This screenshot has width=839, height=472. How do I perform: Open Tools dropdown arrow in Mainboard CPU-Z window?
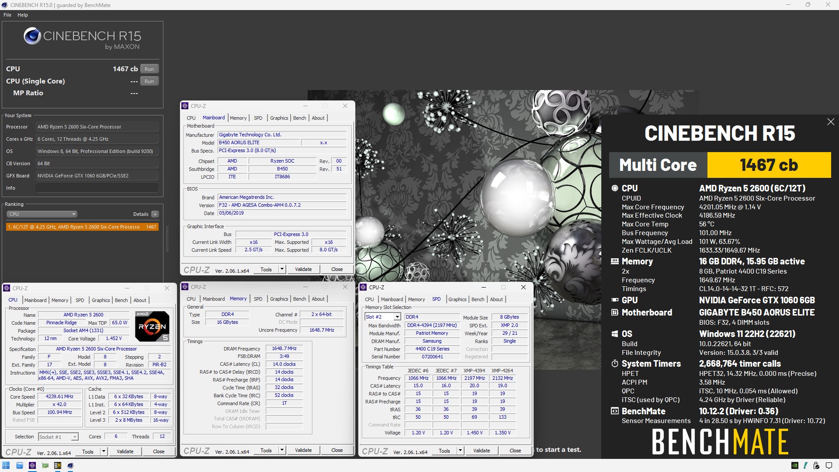tap(282, 269)
